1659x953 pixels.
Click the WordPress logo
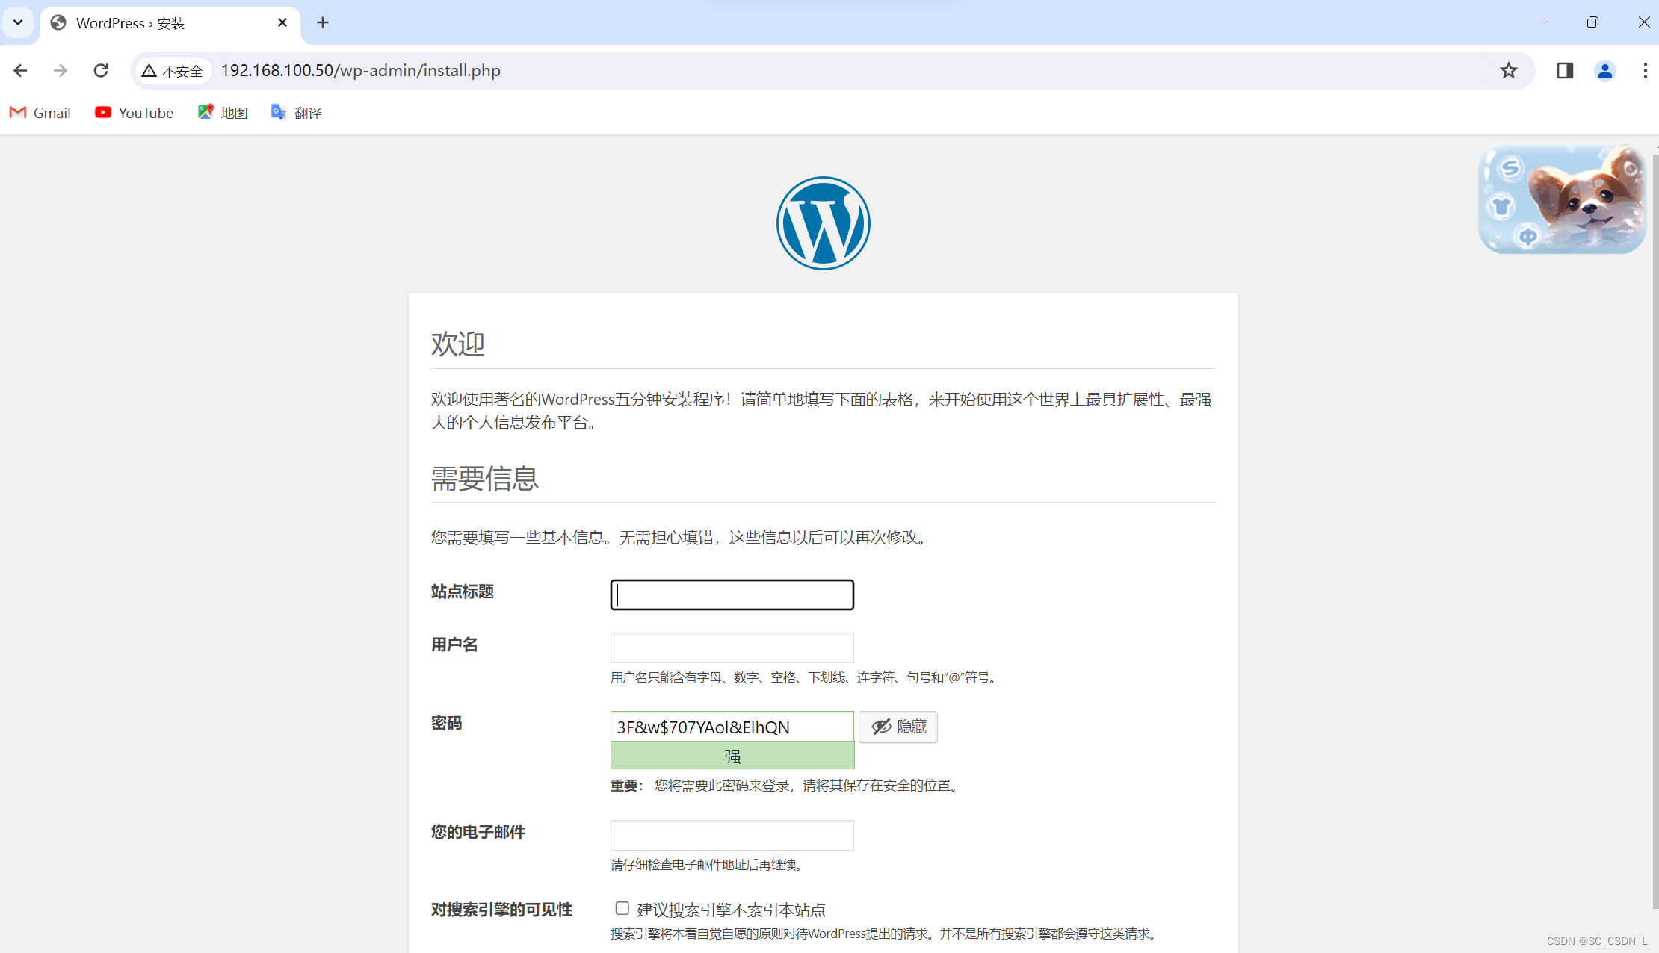coord(822,223)
